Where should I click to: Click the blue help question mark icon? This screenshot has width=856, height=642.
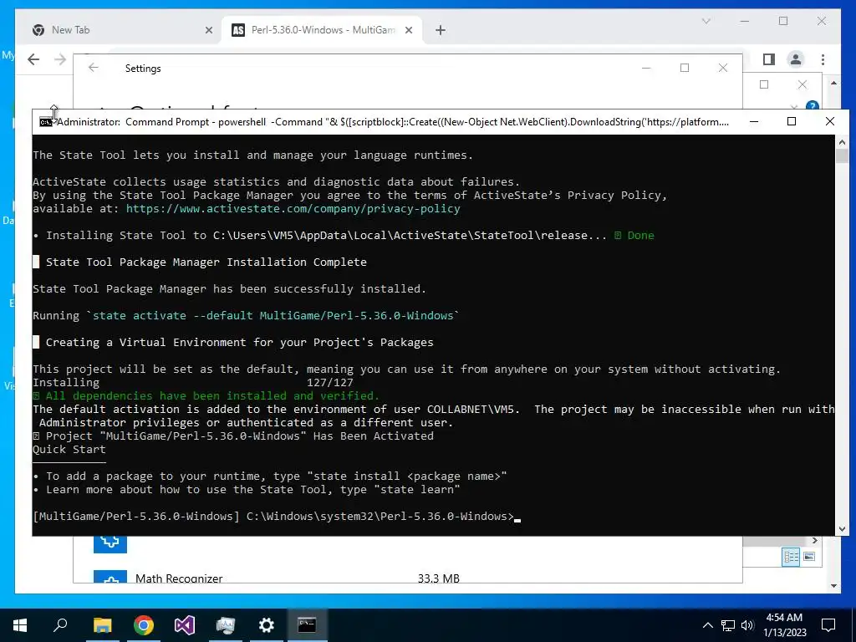(x=813, y=105)
